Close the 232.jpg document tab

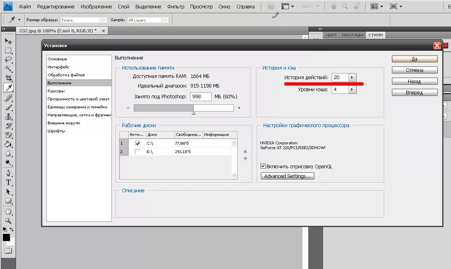[103, 30]
